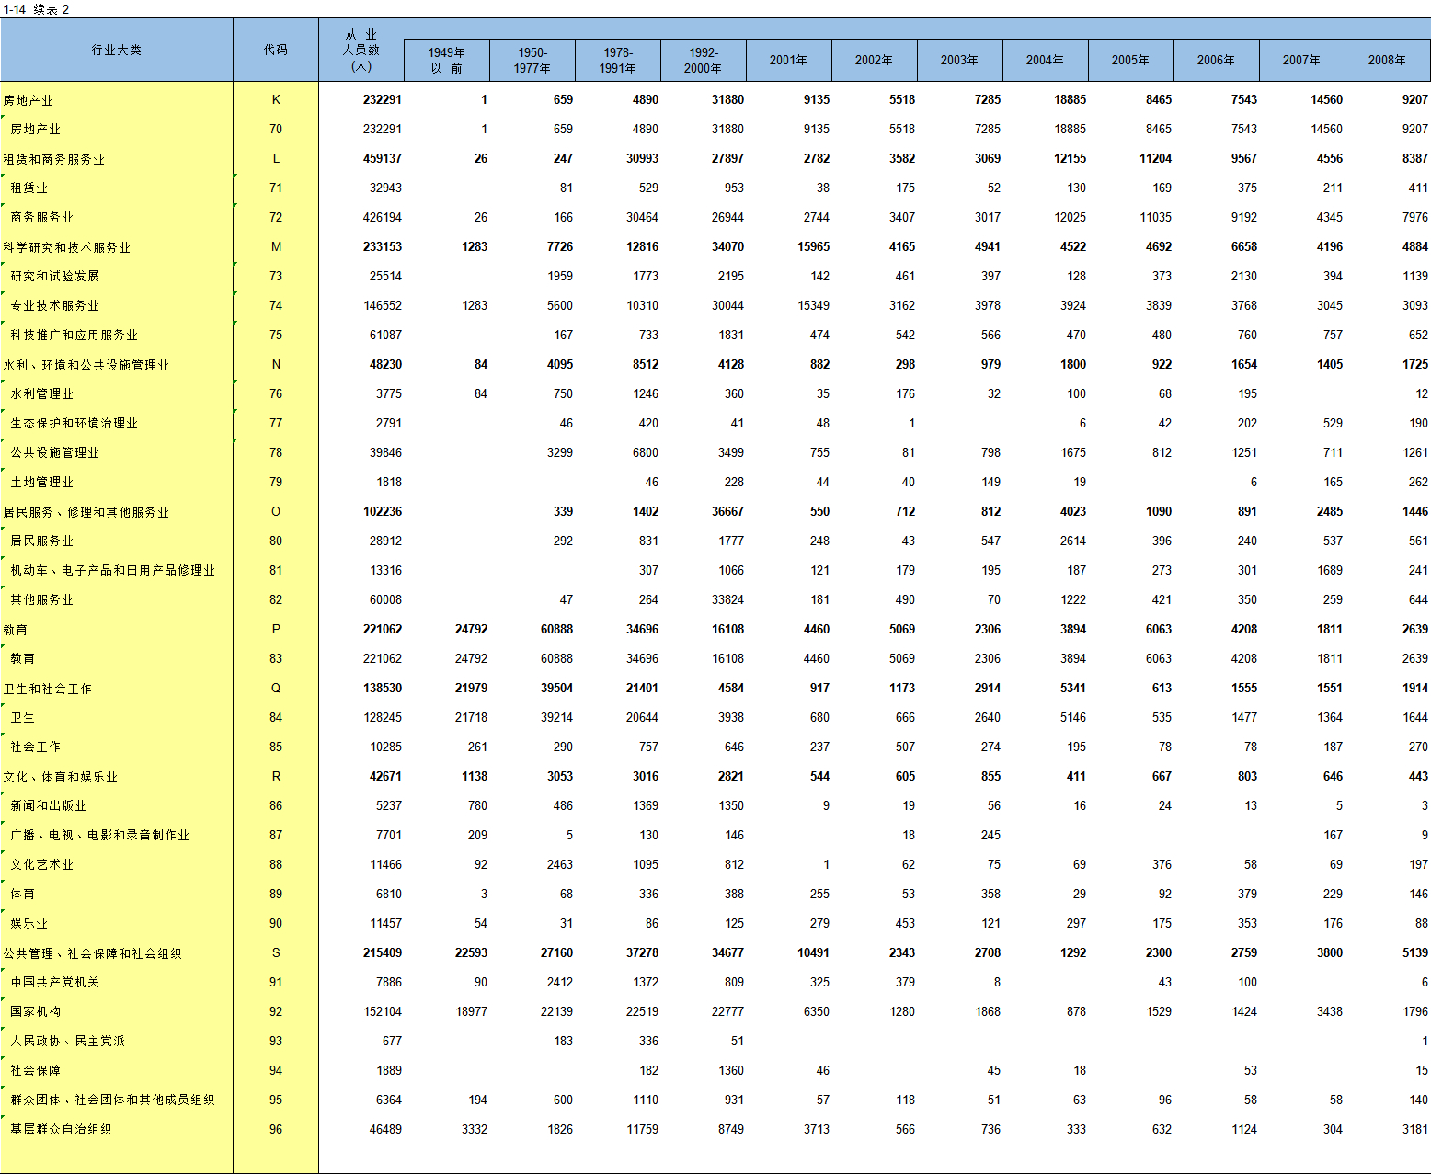This screenshot has height=1174, width=1431.
Task: Select the 土地管理业 row label
Action: (x=42, y=483)
